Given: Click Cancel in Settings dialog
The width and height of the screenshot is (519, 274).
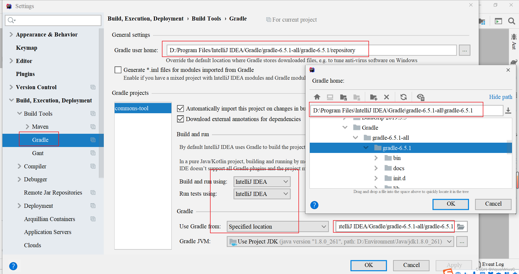Looking at the screenshot, I should (411, 266).
